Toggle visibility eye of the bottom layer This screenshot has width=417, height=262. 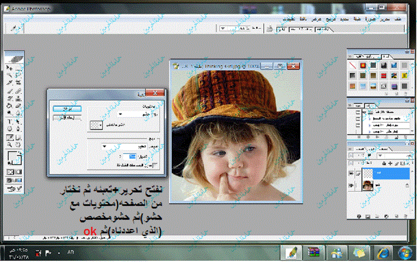(x=352, y=185)
